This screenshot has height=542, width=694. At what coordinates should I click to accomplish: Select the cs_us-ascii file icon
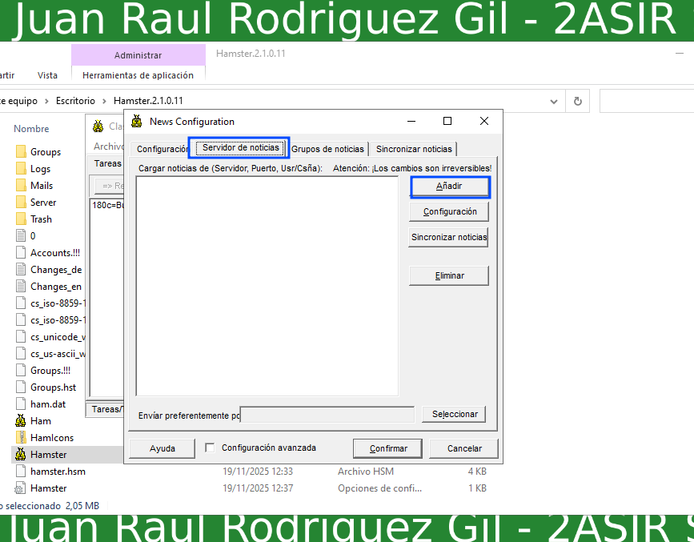[21, 354]
